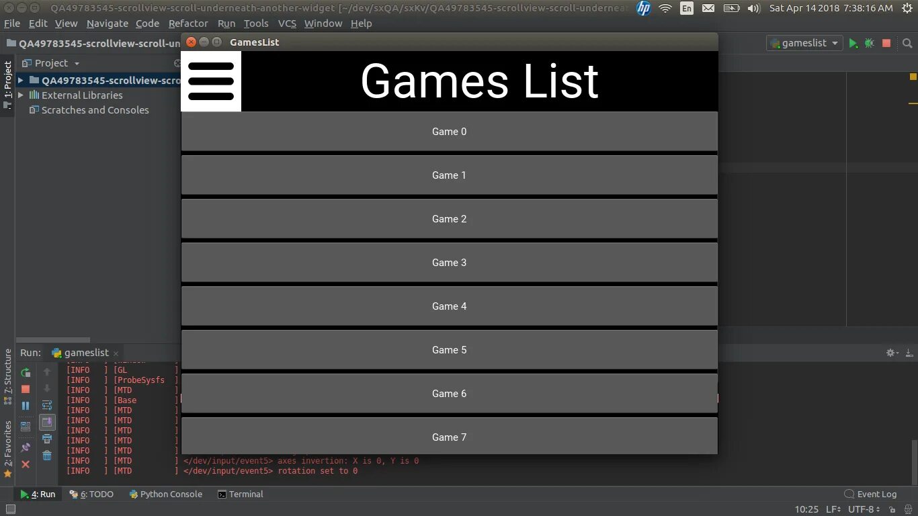Open the Navigate menu
The width and height of the screenshot is (918, 516).
(x=108, y=24)
